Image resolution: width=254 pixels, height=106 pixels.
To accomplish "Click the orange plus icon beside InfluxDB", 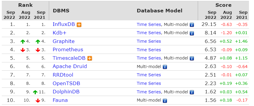I will pos(79,25).
